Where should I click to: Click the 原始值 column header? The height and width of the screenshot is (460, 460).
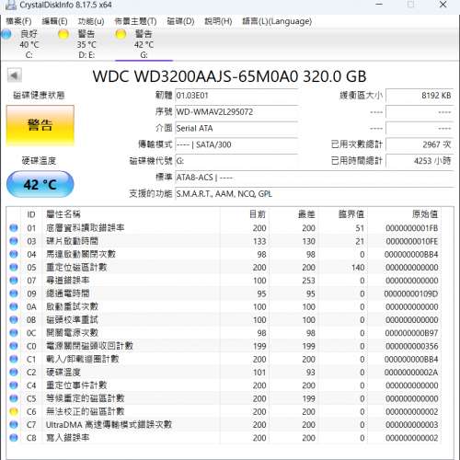pyautogui.click(x=404, y=214)
